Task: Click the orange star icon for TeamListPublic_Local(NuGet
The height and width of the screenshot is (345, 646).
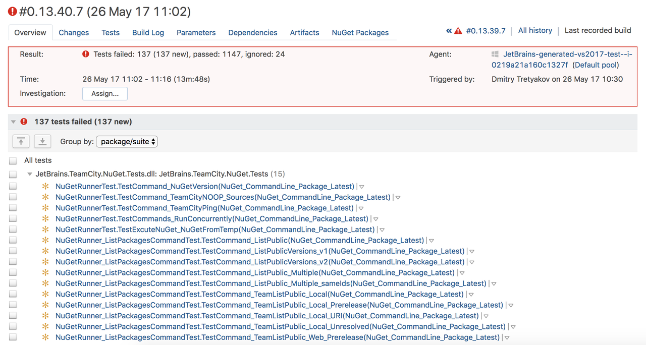Action: (46, 294)
